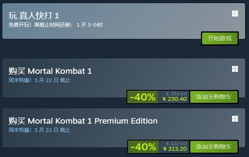Click Windows icon in Premium Edition box
249x157 pixels.
point(235,119)
